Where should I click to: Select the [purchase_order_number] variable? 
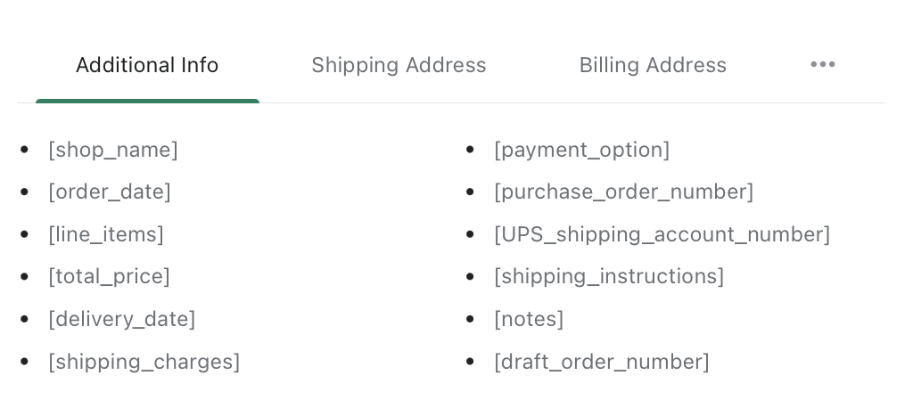pyautogui.click(x=623, y=192)
